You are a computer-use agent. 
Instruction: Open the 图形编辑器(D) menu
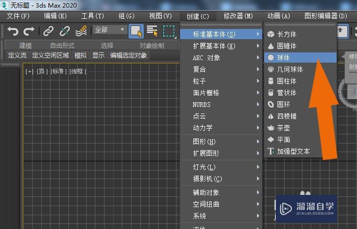326,16
